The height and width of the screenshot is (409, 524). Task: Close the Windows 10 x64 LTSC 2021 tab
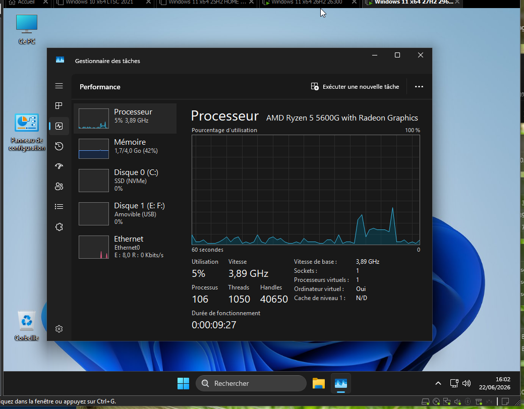(x=148, y=2)
